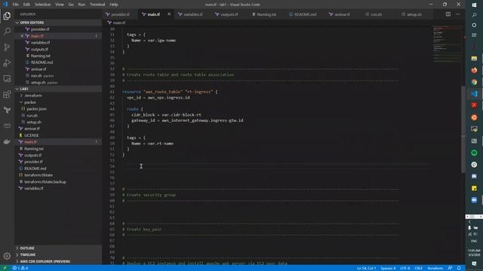Click the remote window indicator in the status bar corner
Screen dimensions: 483x271
(x=5, y=268)
